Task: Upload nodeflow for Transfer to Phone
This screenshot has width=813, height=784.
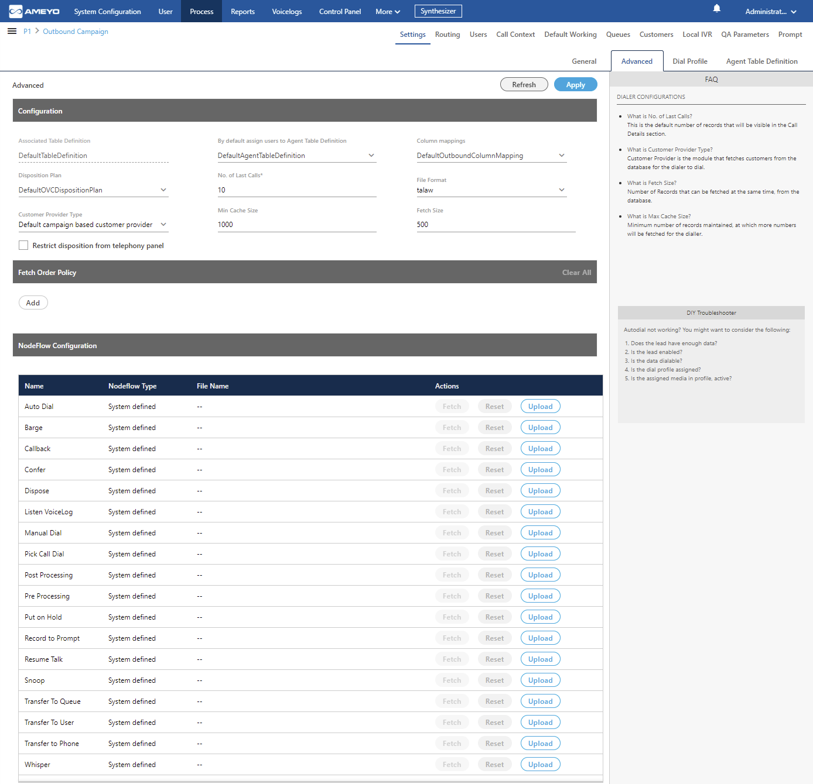Action: [x=540, y=744]
